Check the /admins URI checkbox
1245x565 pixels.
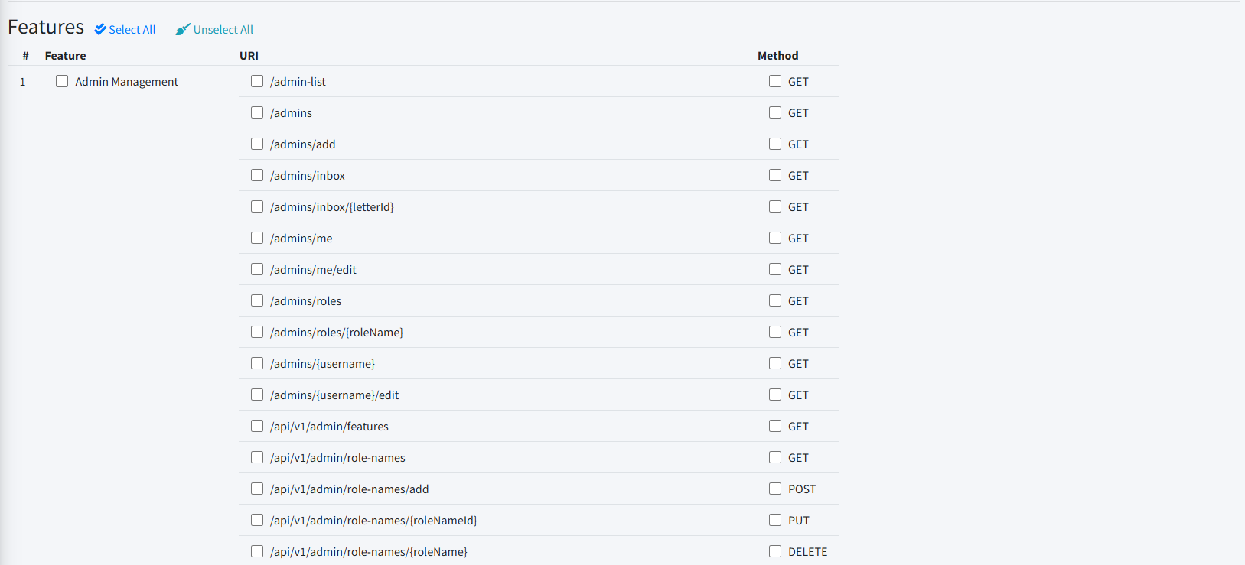(x=257, y=112)
